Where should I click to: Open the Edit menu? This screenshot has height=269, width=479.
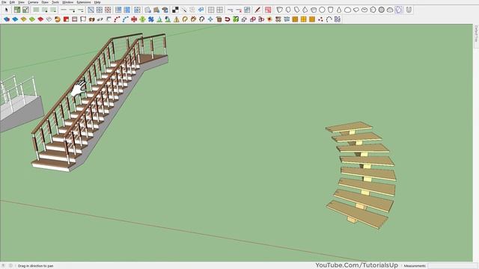click(12, 2)
